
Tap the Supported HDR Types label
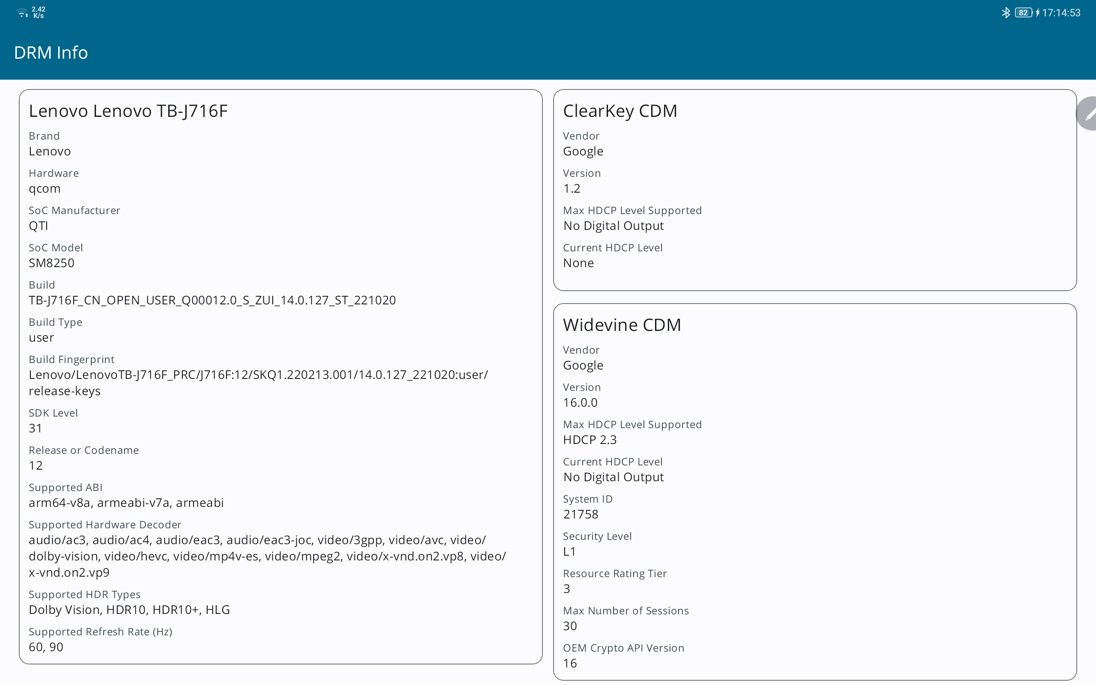point(85,594)
